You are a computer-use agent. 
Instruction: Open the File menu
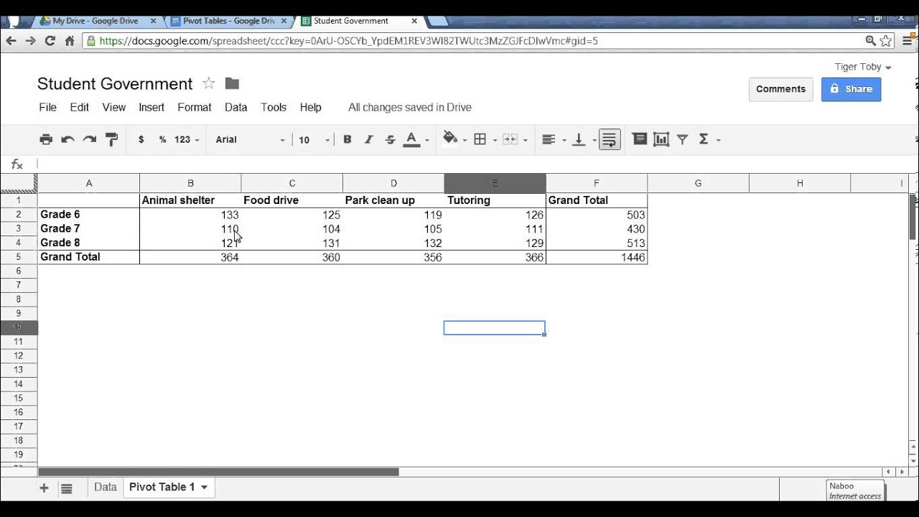(x=47, y=107)
